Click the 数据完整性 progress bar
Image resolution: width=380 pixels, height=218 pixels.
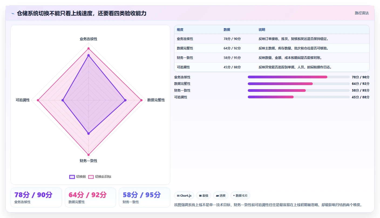pos(298,84)
